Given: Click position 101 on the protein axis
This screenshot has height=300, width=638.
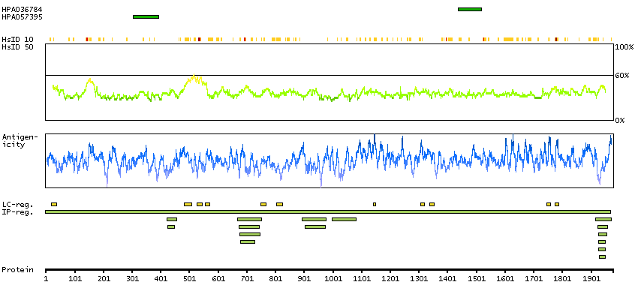Looking at the screenshot, I should point(74,279).
